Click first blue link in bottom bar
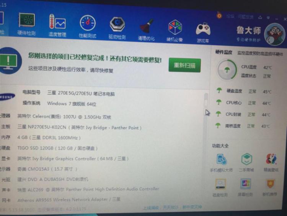Viewport: 287px width, 216px height. 151,208
